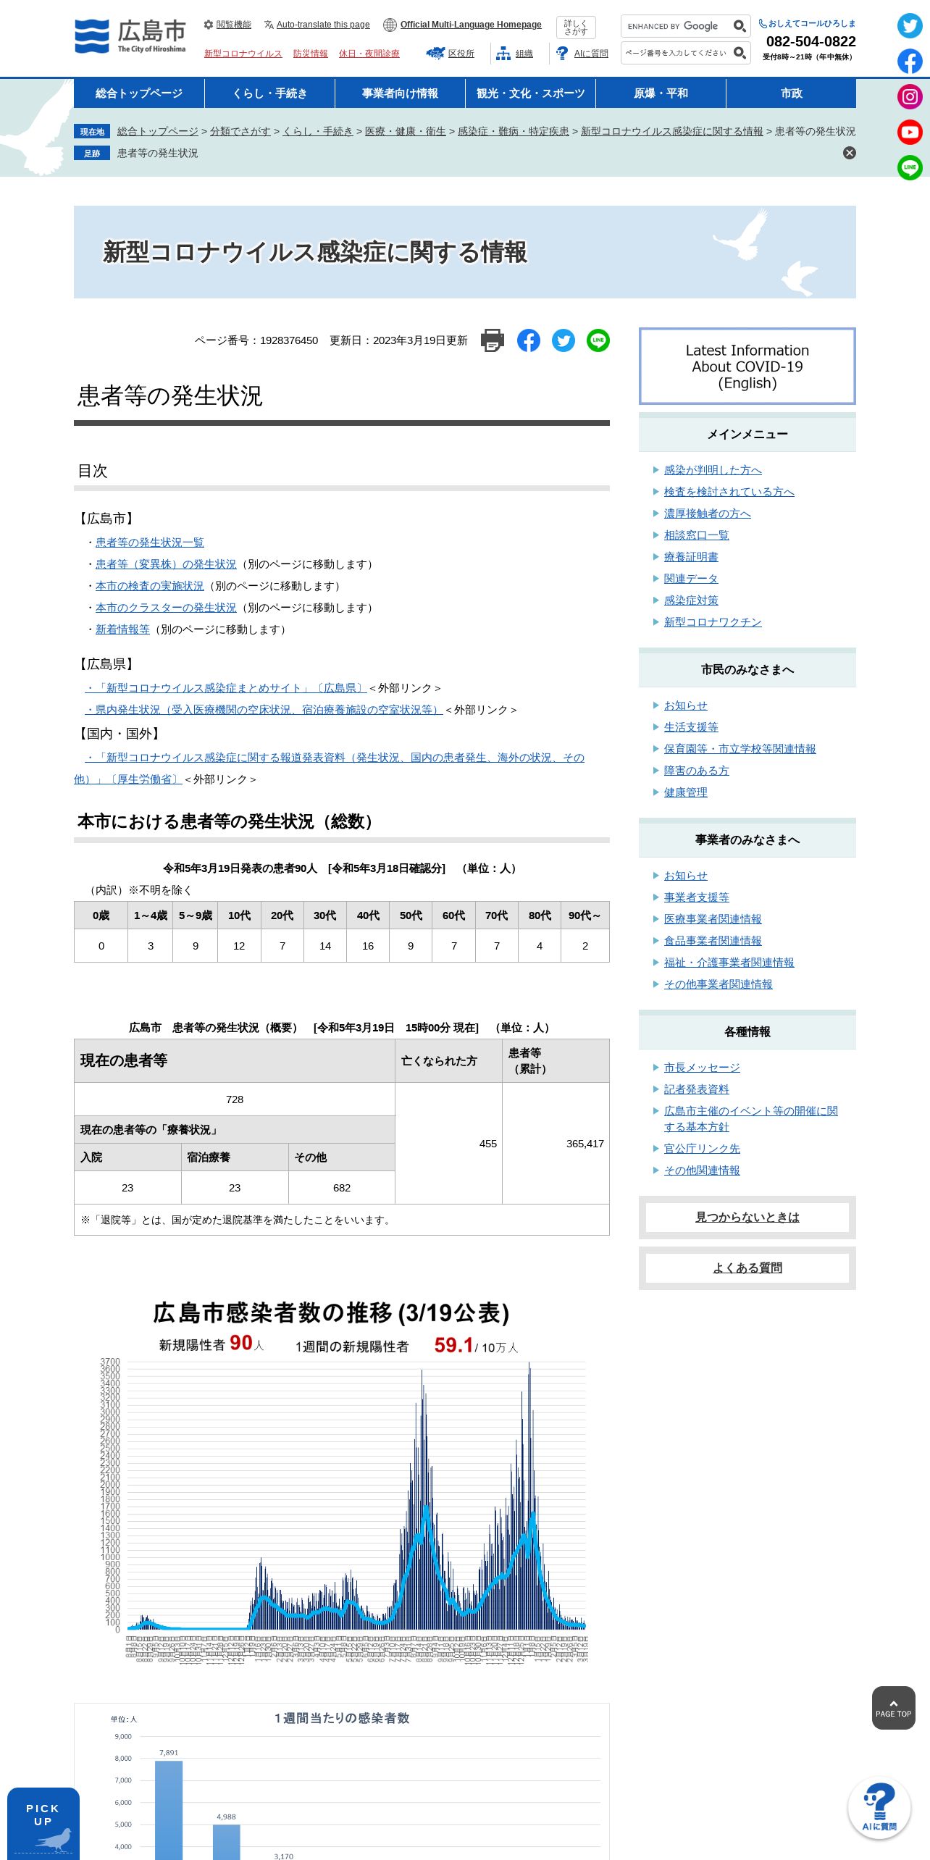Viewport: 930px width, 1860px height.
Task: Click breadcrumb 感染症・難病・特定疾患
Action: click(x=514, y=131)
